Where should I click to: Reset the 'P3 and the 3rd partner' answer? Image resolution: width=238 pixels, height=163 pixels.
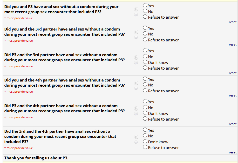(233, 73)
